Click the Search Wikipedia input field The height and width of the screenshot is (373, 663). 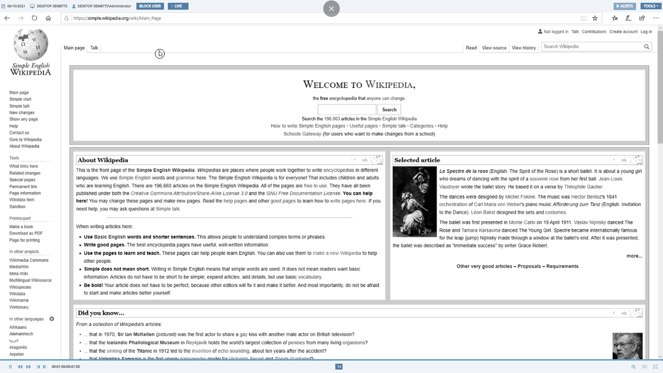pos(592,47)
